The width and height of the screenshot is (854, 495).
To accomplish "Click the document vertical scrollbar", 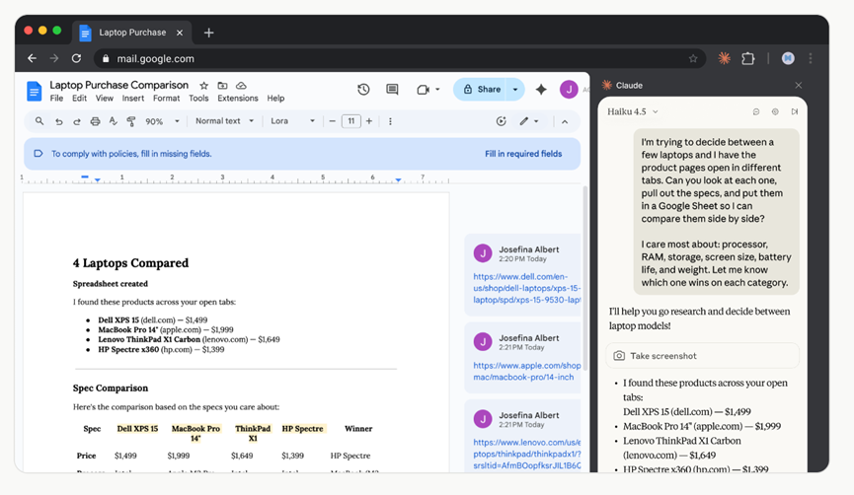I will pyautogui.click(x=584, y=278).
